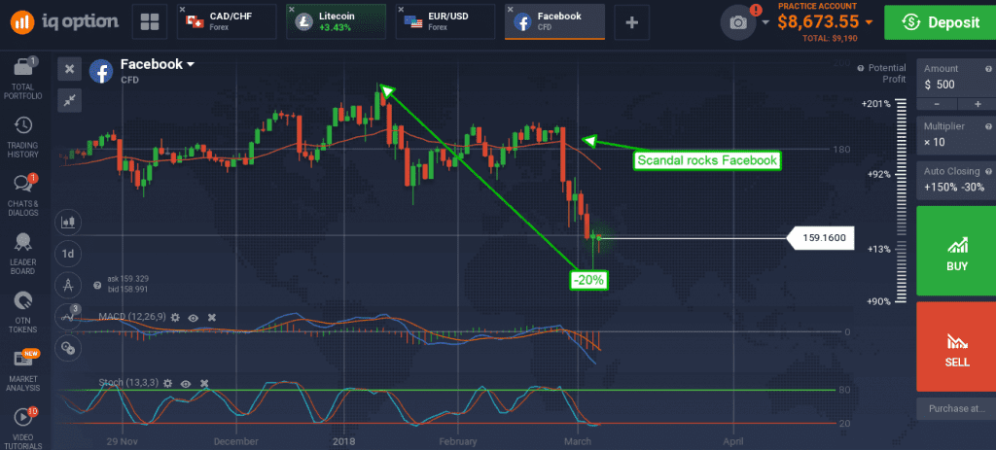996x450 pixels.
Task: Open Video Tutorials section
Action: (23, 429)
